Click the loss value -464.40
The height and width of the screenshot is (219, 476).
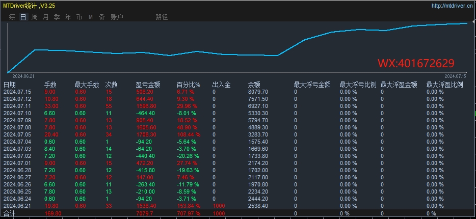[145, 113]
